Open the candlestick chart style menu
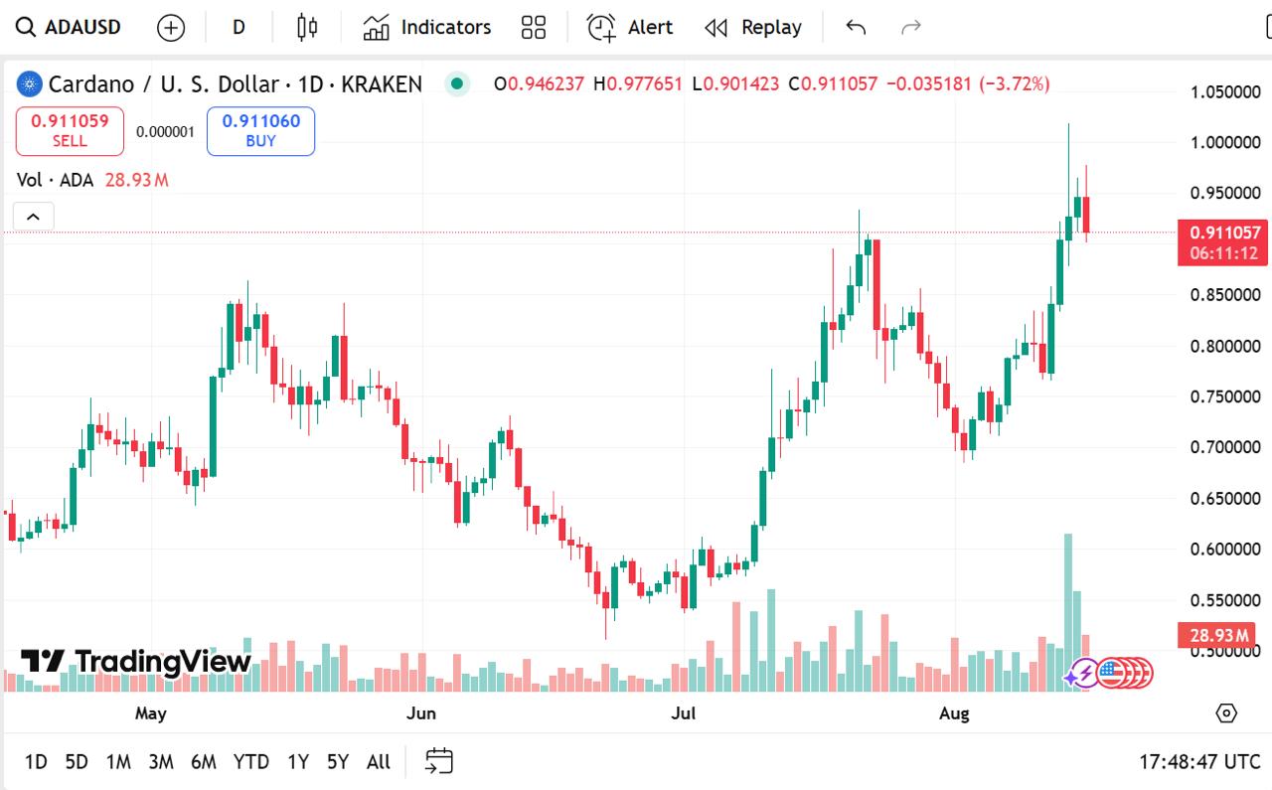This screenshot has height=790, width=1272. click(x=307, y=28)
